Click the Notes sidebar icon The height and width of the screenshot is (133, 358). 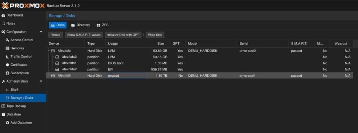tap(3, 23)
